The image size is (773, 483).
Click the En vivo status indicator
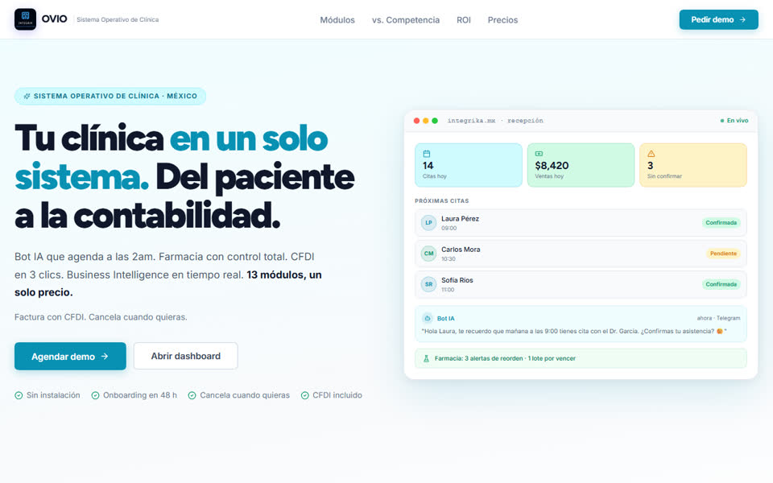[734, 121]
